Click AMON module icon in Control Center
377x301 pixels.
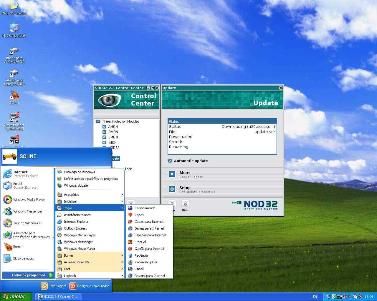[104, 127]
